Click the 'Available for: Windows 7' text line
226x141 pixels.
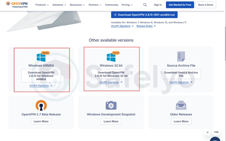click(x=149, y=23)
